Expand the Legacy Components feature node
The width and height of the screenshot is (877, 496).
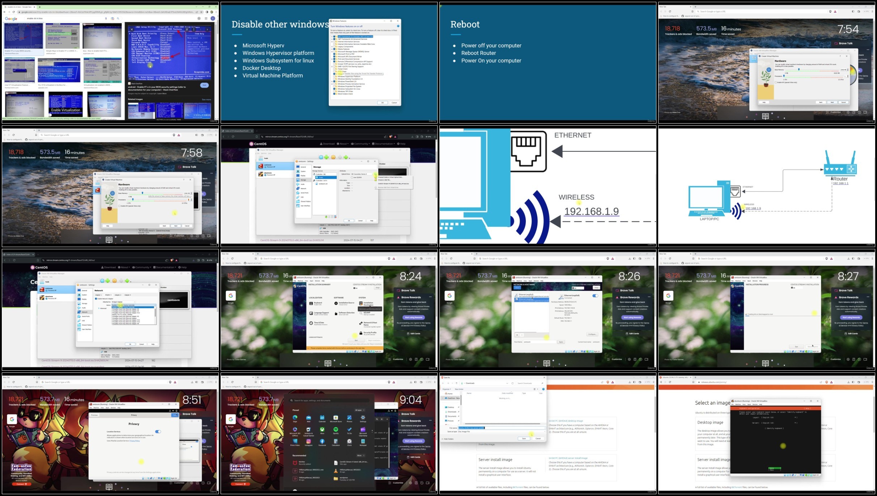pos(332,47)
